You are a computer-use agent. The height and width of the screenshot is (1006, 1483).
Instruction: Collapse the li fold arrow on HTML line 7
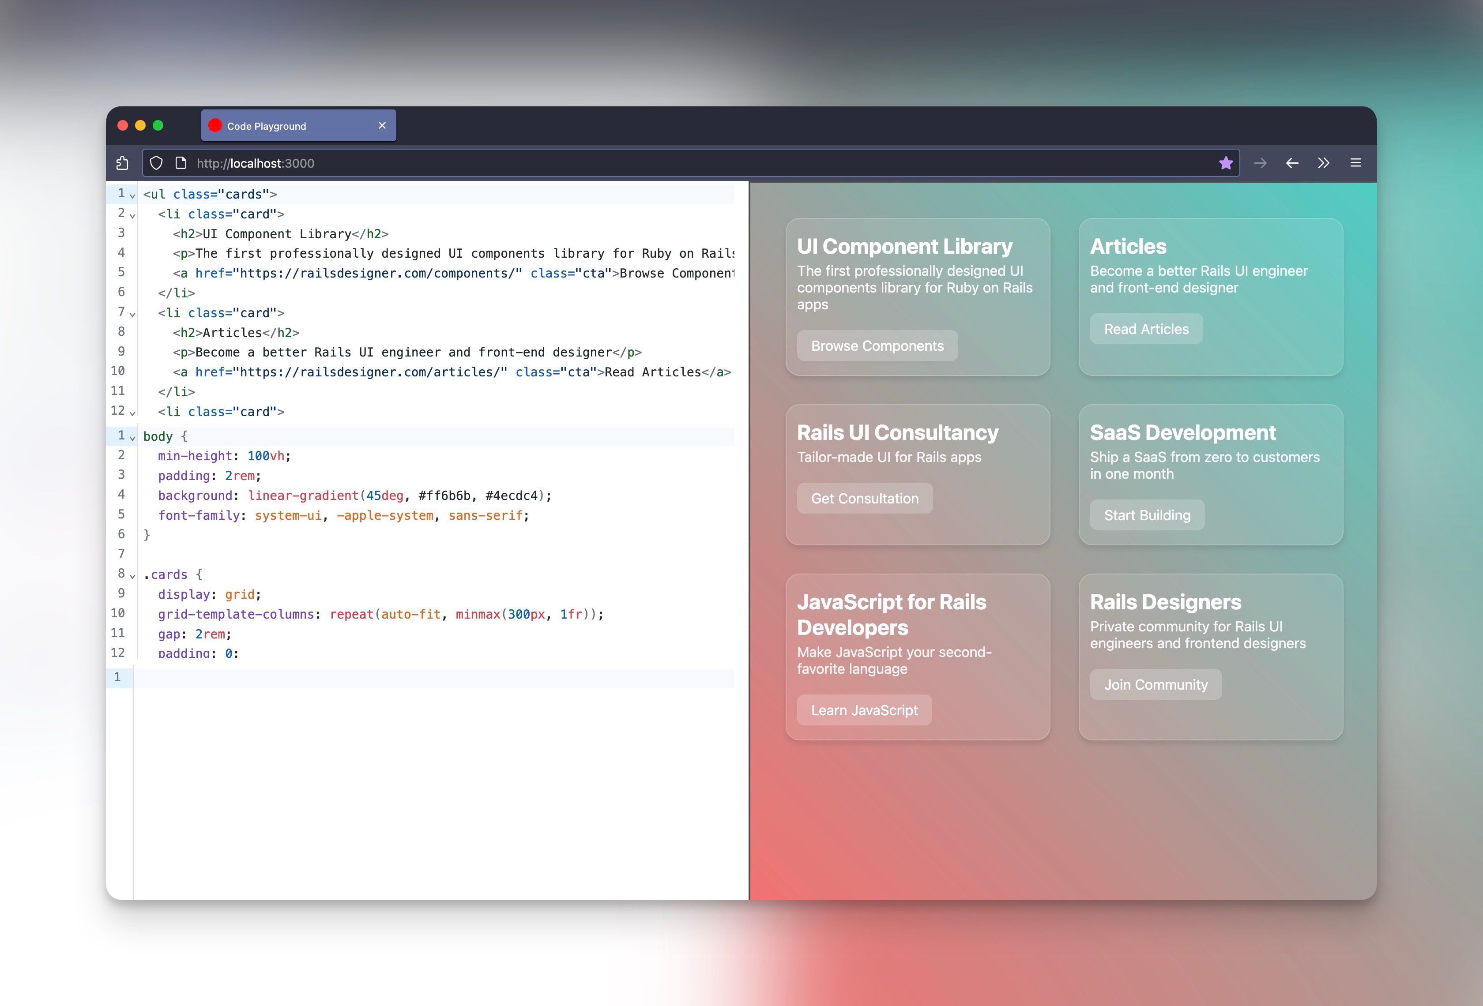coord(133,315)
